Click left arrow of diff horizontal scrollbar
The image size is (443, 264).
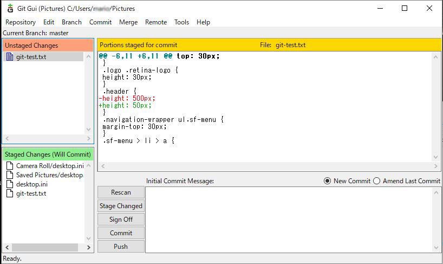(103, 166)
